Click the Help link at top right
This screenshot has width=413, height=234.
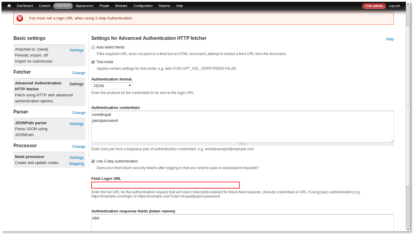tap(390, 39)
